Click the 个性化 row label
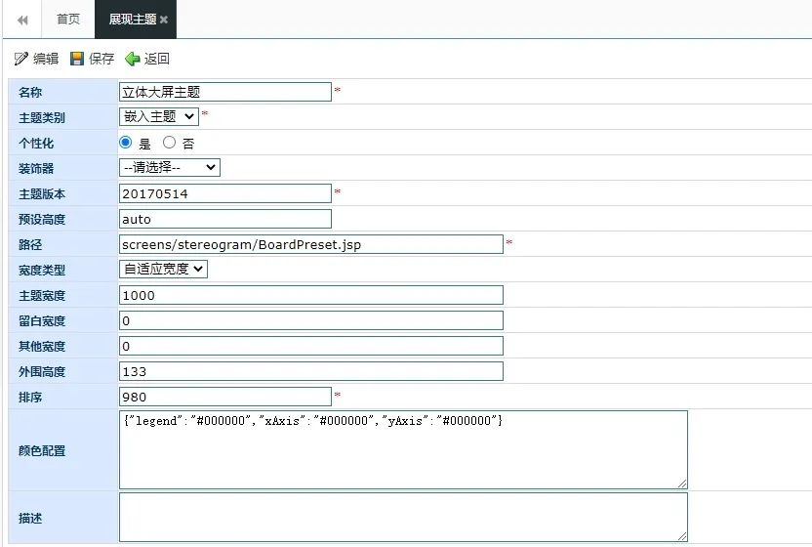Image resolution: width=812 pixels, height=547 pixels. tap(36, 144)
